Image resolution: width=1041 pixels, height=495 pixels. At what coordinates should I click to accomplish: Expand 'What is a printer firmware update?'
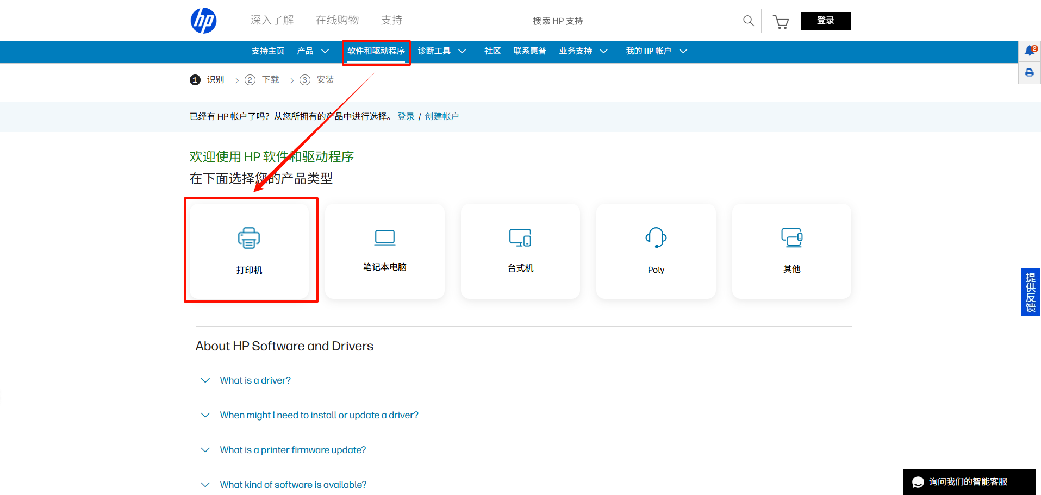pyautogui.click(x=292, y=450)
